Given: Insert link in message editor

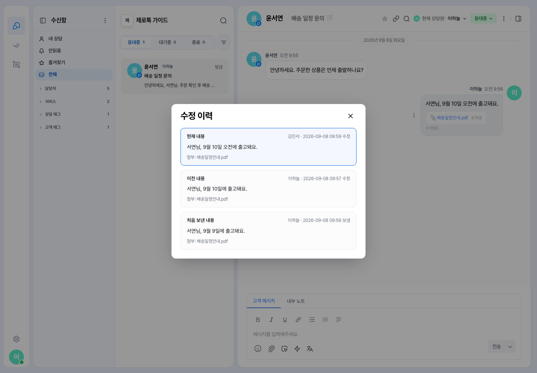Looking at the screenshot, I should 298,320.
